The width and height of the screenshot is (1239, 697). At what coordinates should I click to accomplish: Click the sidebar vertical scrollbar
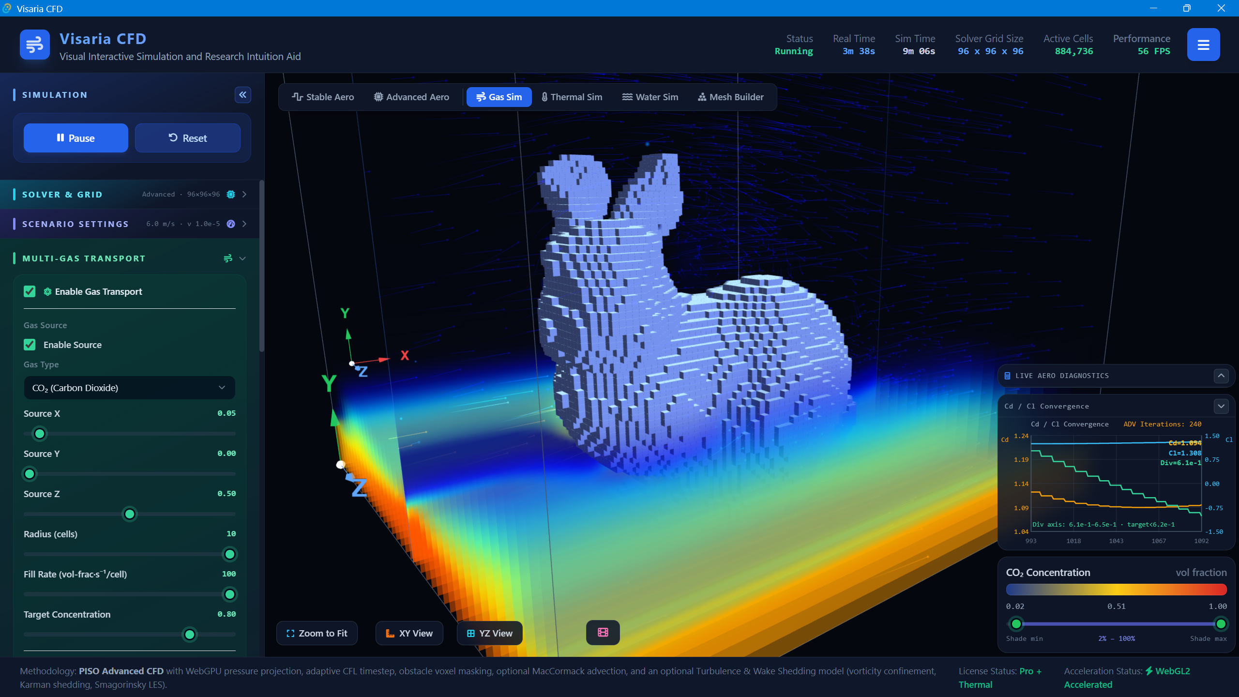(262, 266)
